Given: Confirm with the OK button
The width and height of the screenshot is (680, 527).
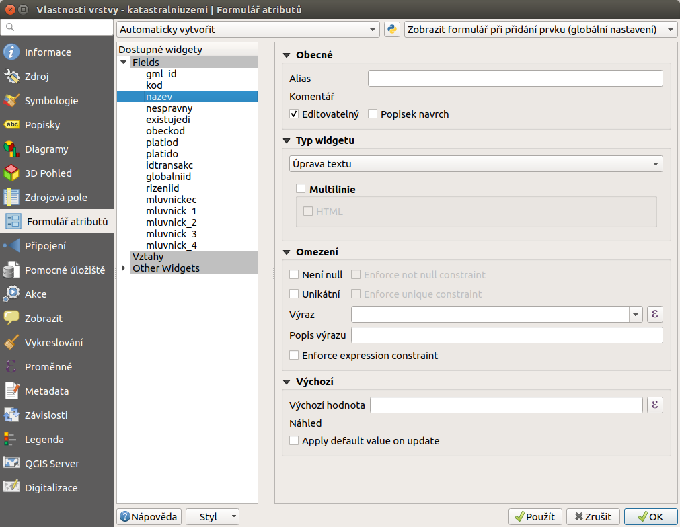Looking at the screenshot, I should click(651, 517).
